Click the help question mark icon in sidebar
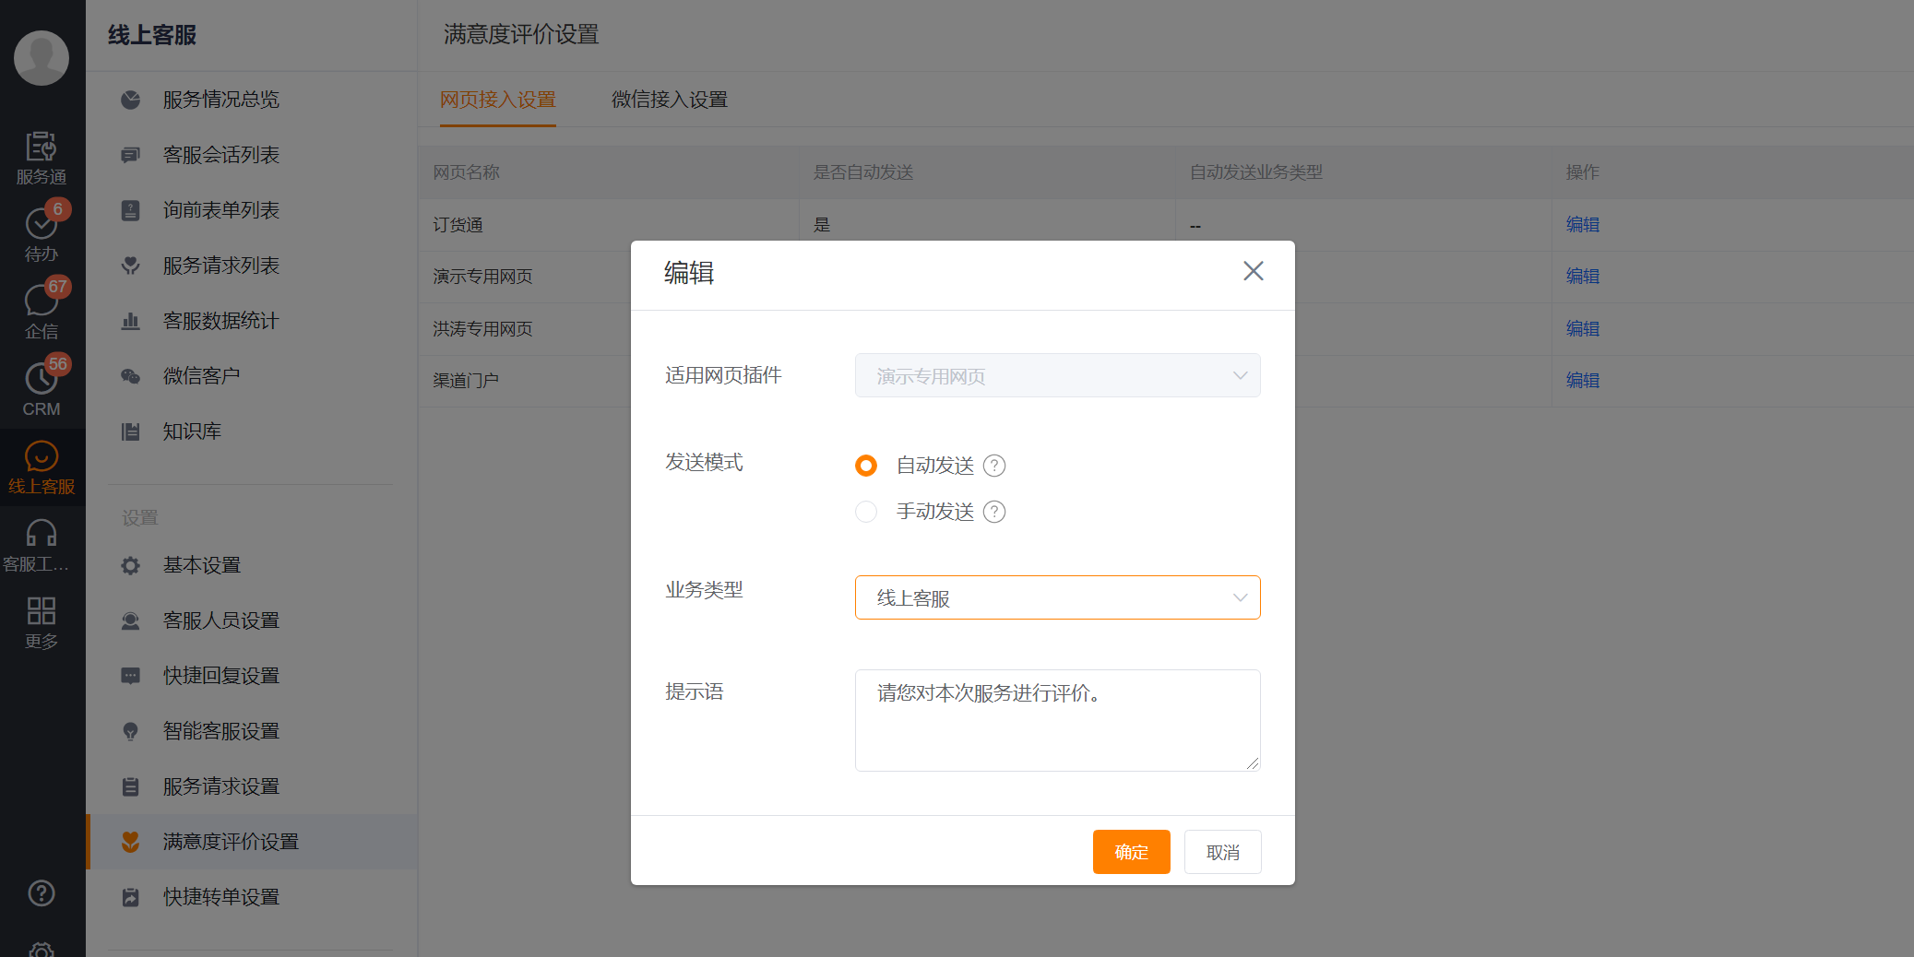 click(x=42, y=892)
